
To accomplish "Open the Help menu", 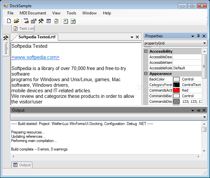I will 107,13.
